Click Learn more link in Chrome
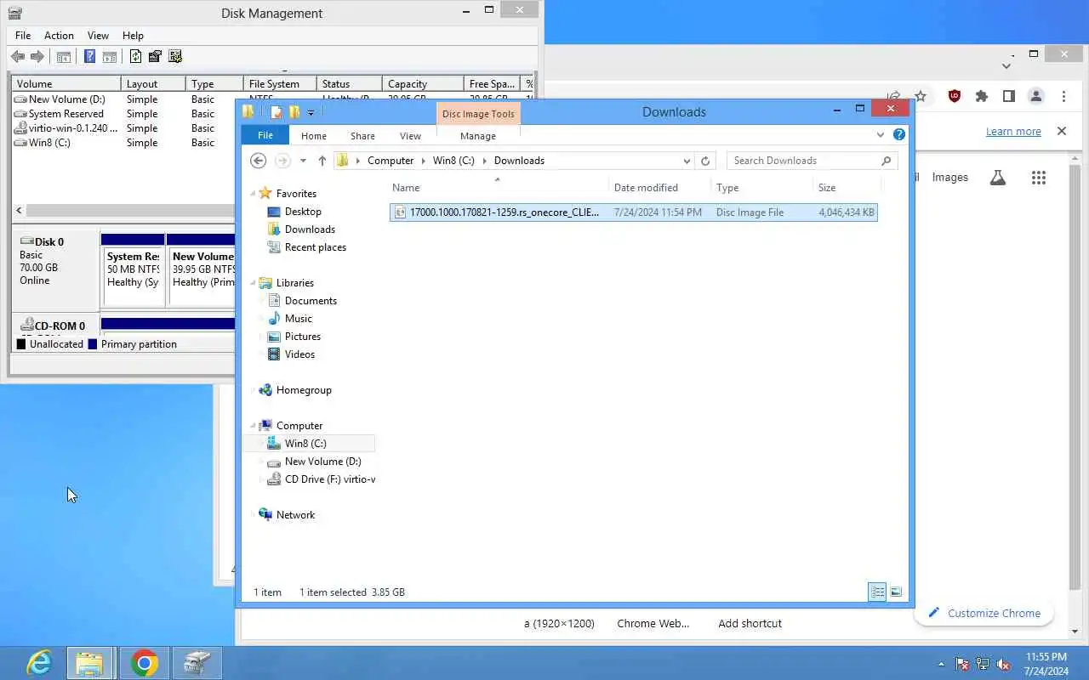1089x680 pixels. (x=1013, y=131)
